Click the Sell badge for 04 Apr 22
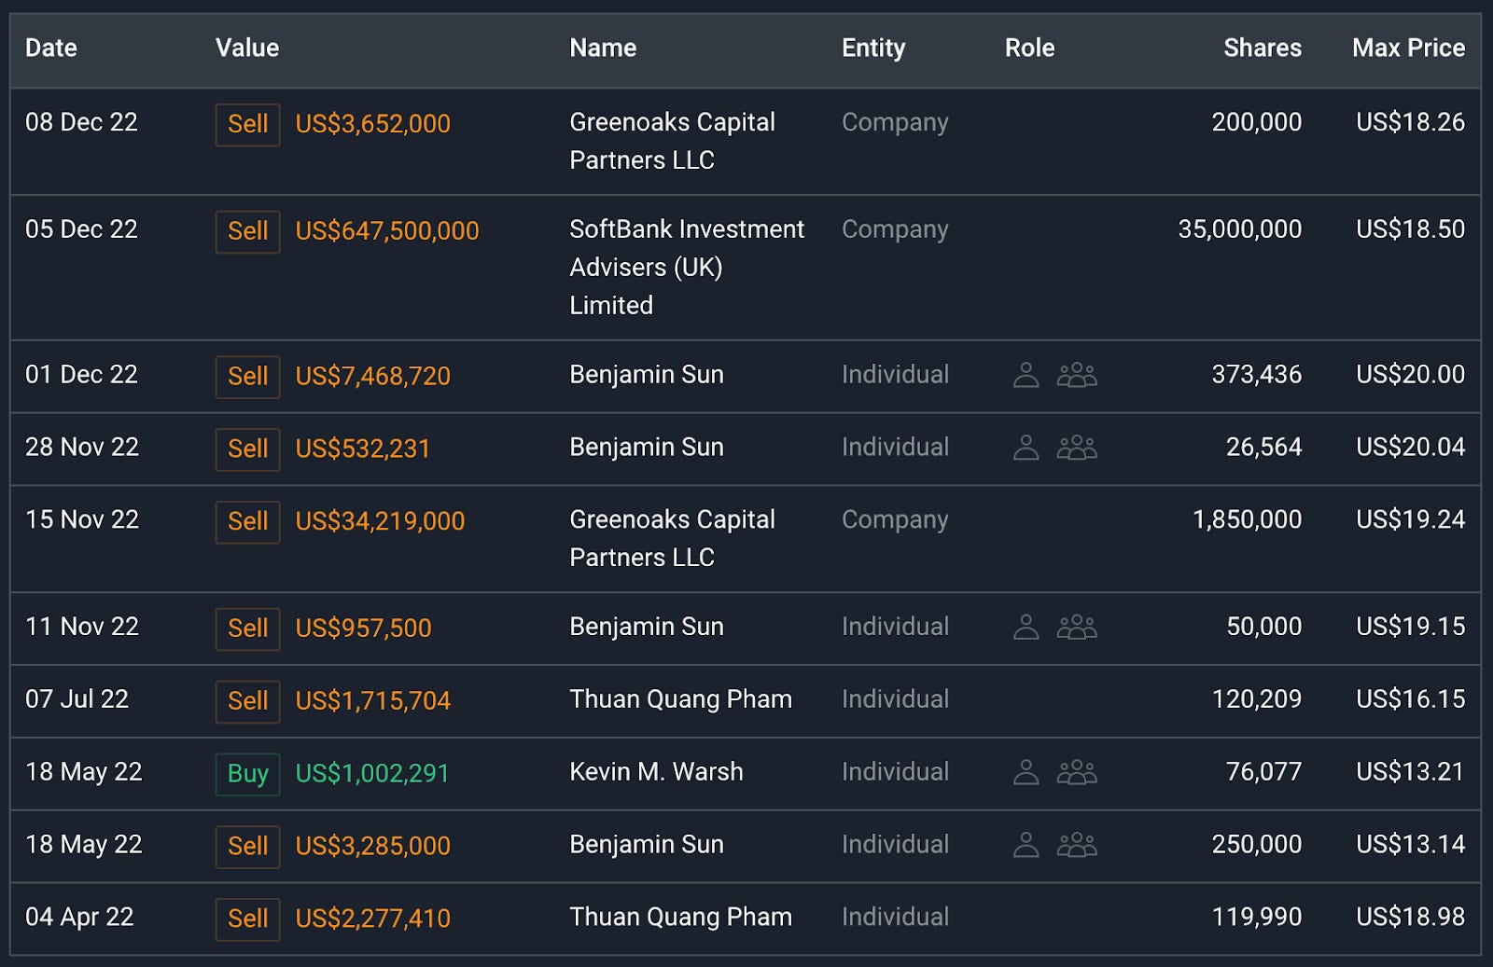This screenshot has width=1493, height=967. (247, 919)
